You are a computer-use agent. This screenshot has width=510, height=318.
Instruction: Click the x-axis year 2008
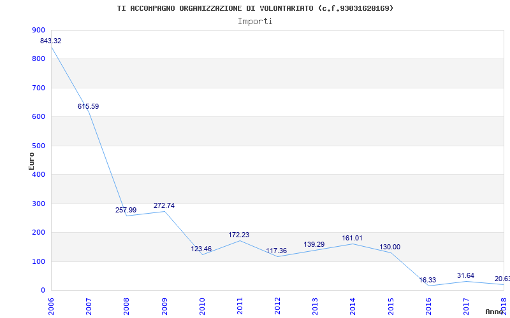(126, 307)
